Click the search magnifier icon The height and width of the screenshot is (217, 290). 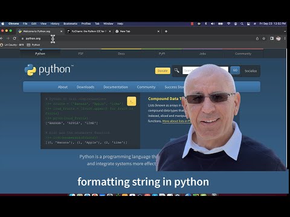(177, 71)
